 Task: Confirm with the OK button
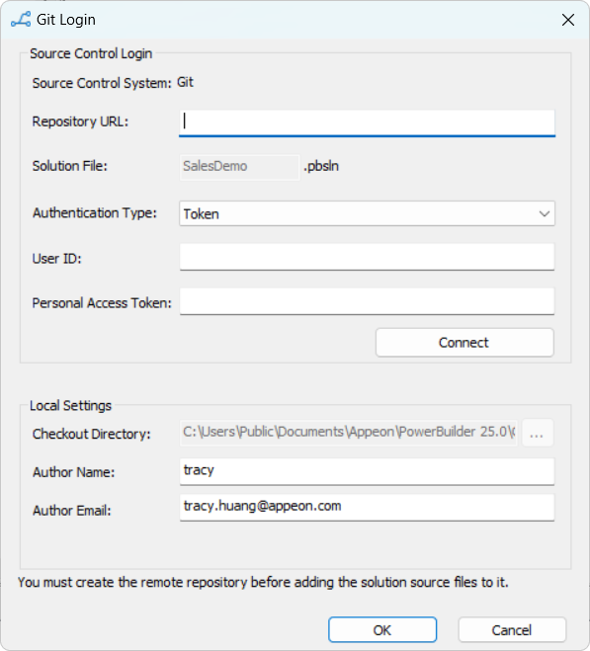point(382,630)
